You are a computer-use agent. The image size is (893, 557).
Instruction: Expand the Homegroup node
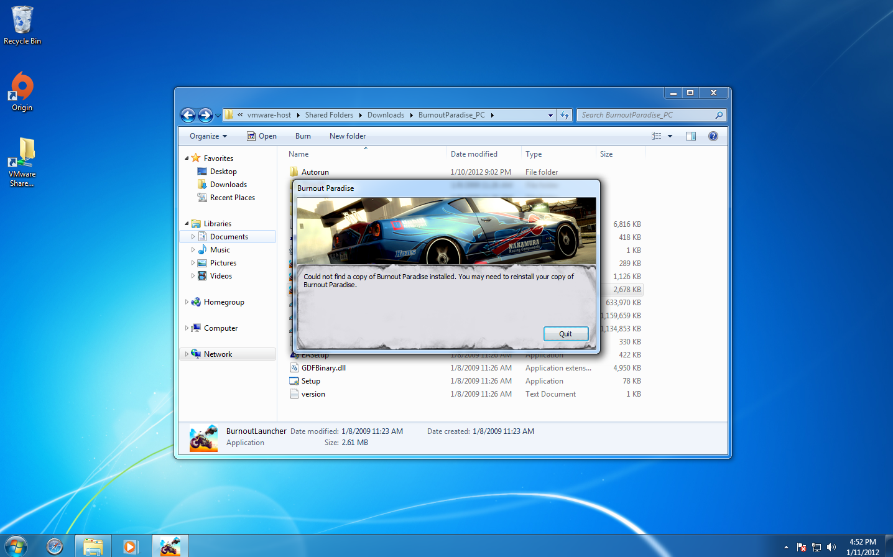point(187,302)
